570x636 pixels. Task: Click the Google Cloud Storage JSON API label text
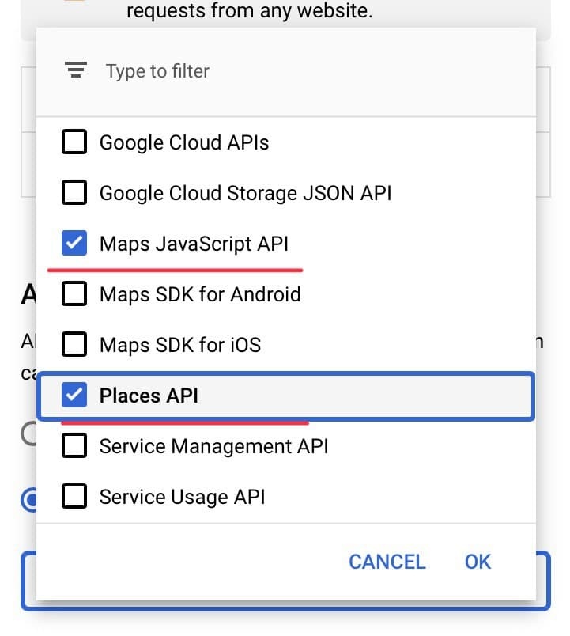[246, 193]
